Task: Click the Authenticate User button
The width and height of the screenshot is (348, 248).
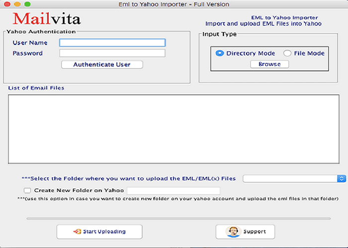Action: (102, 64)
